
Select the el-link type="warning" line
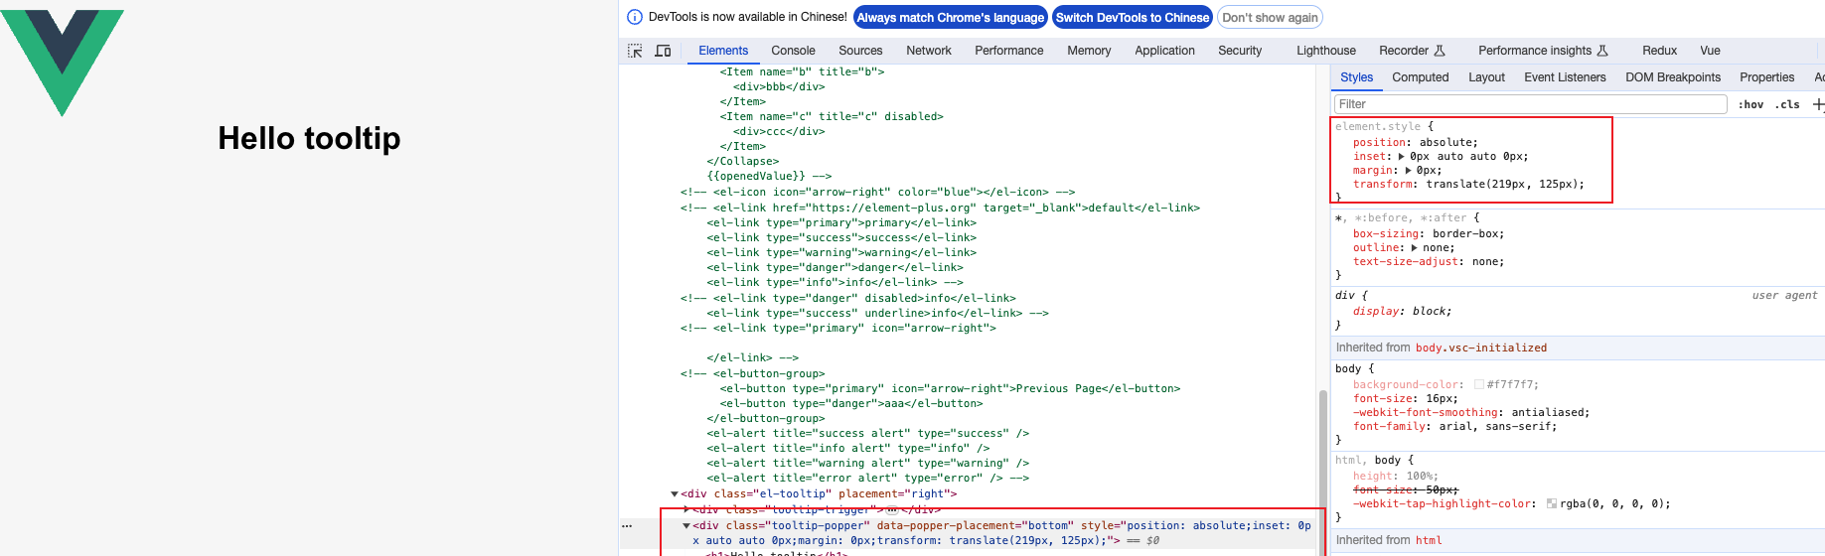coord(841,253)
